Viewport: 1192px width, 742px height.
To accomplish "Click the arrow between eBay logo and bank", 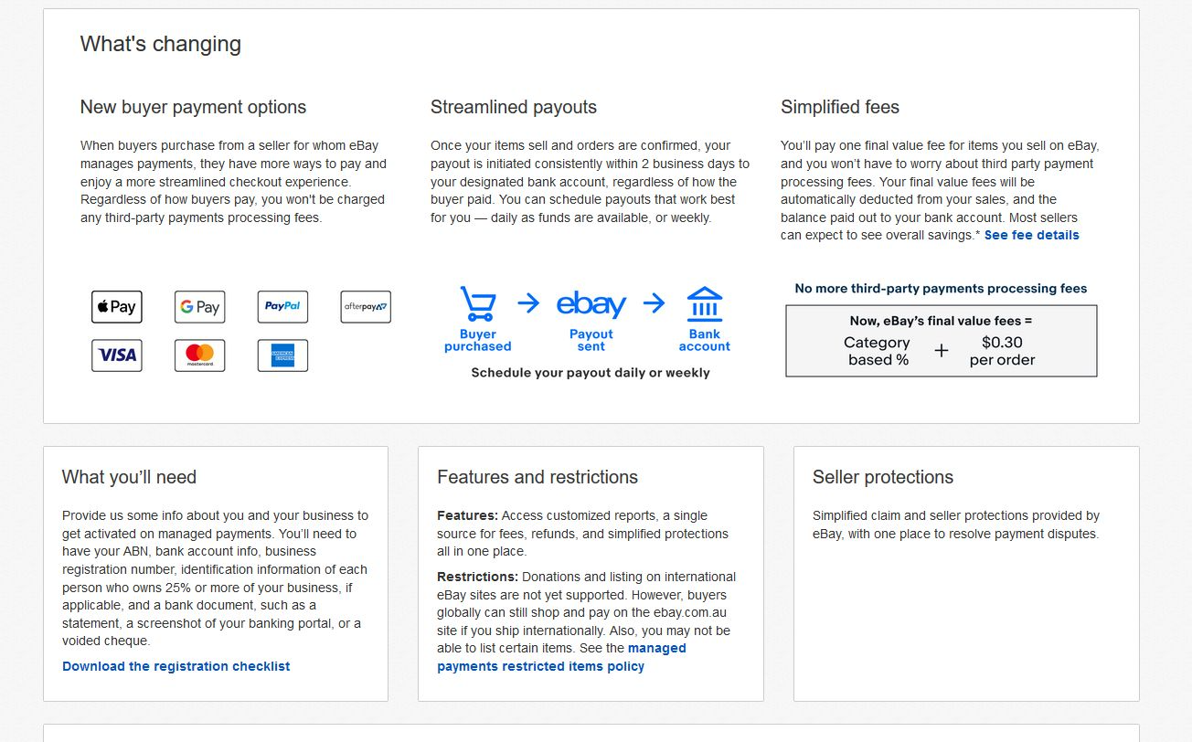I will coord(654,303).
